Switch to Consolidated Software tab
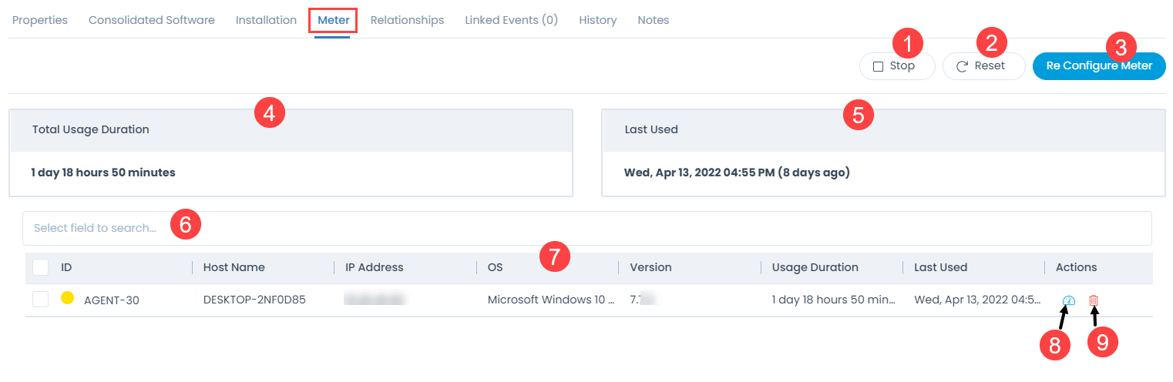Viewport: 1173px width, 382px height. [151, 20]
